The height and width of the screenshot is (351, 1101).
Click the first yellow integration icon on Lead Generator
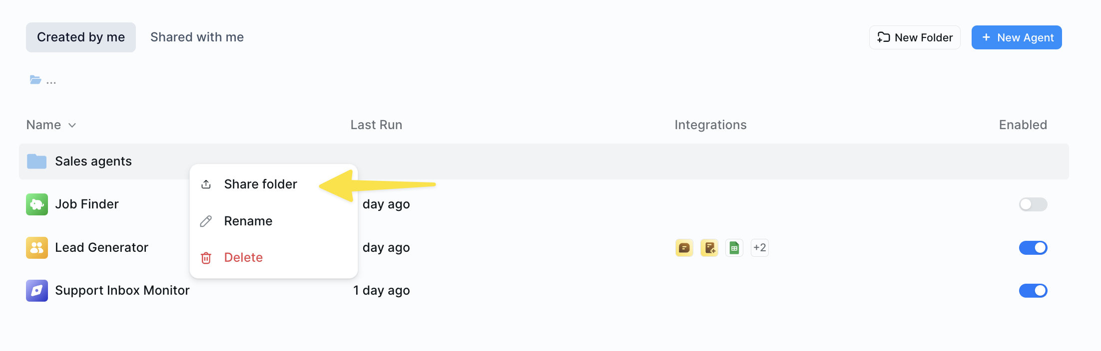(x=684, y=247)
